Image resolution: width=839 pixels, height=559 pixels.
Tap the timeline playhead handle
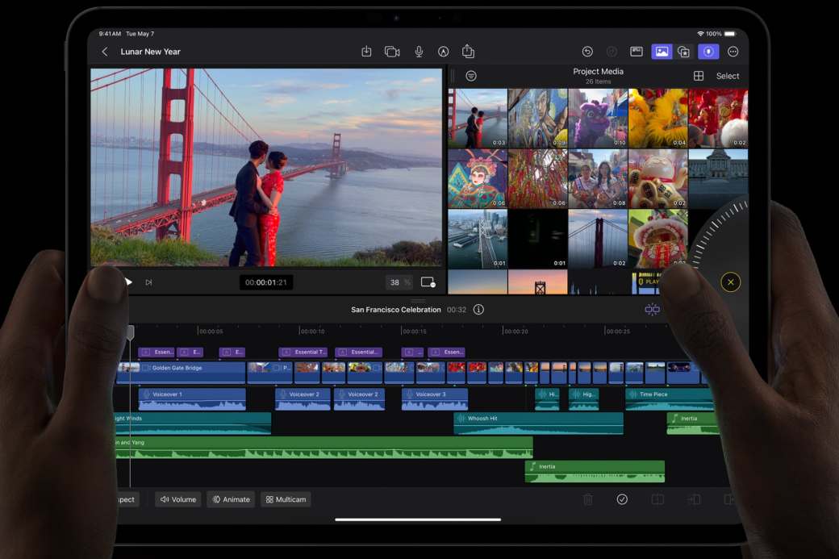130,332
